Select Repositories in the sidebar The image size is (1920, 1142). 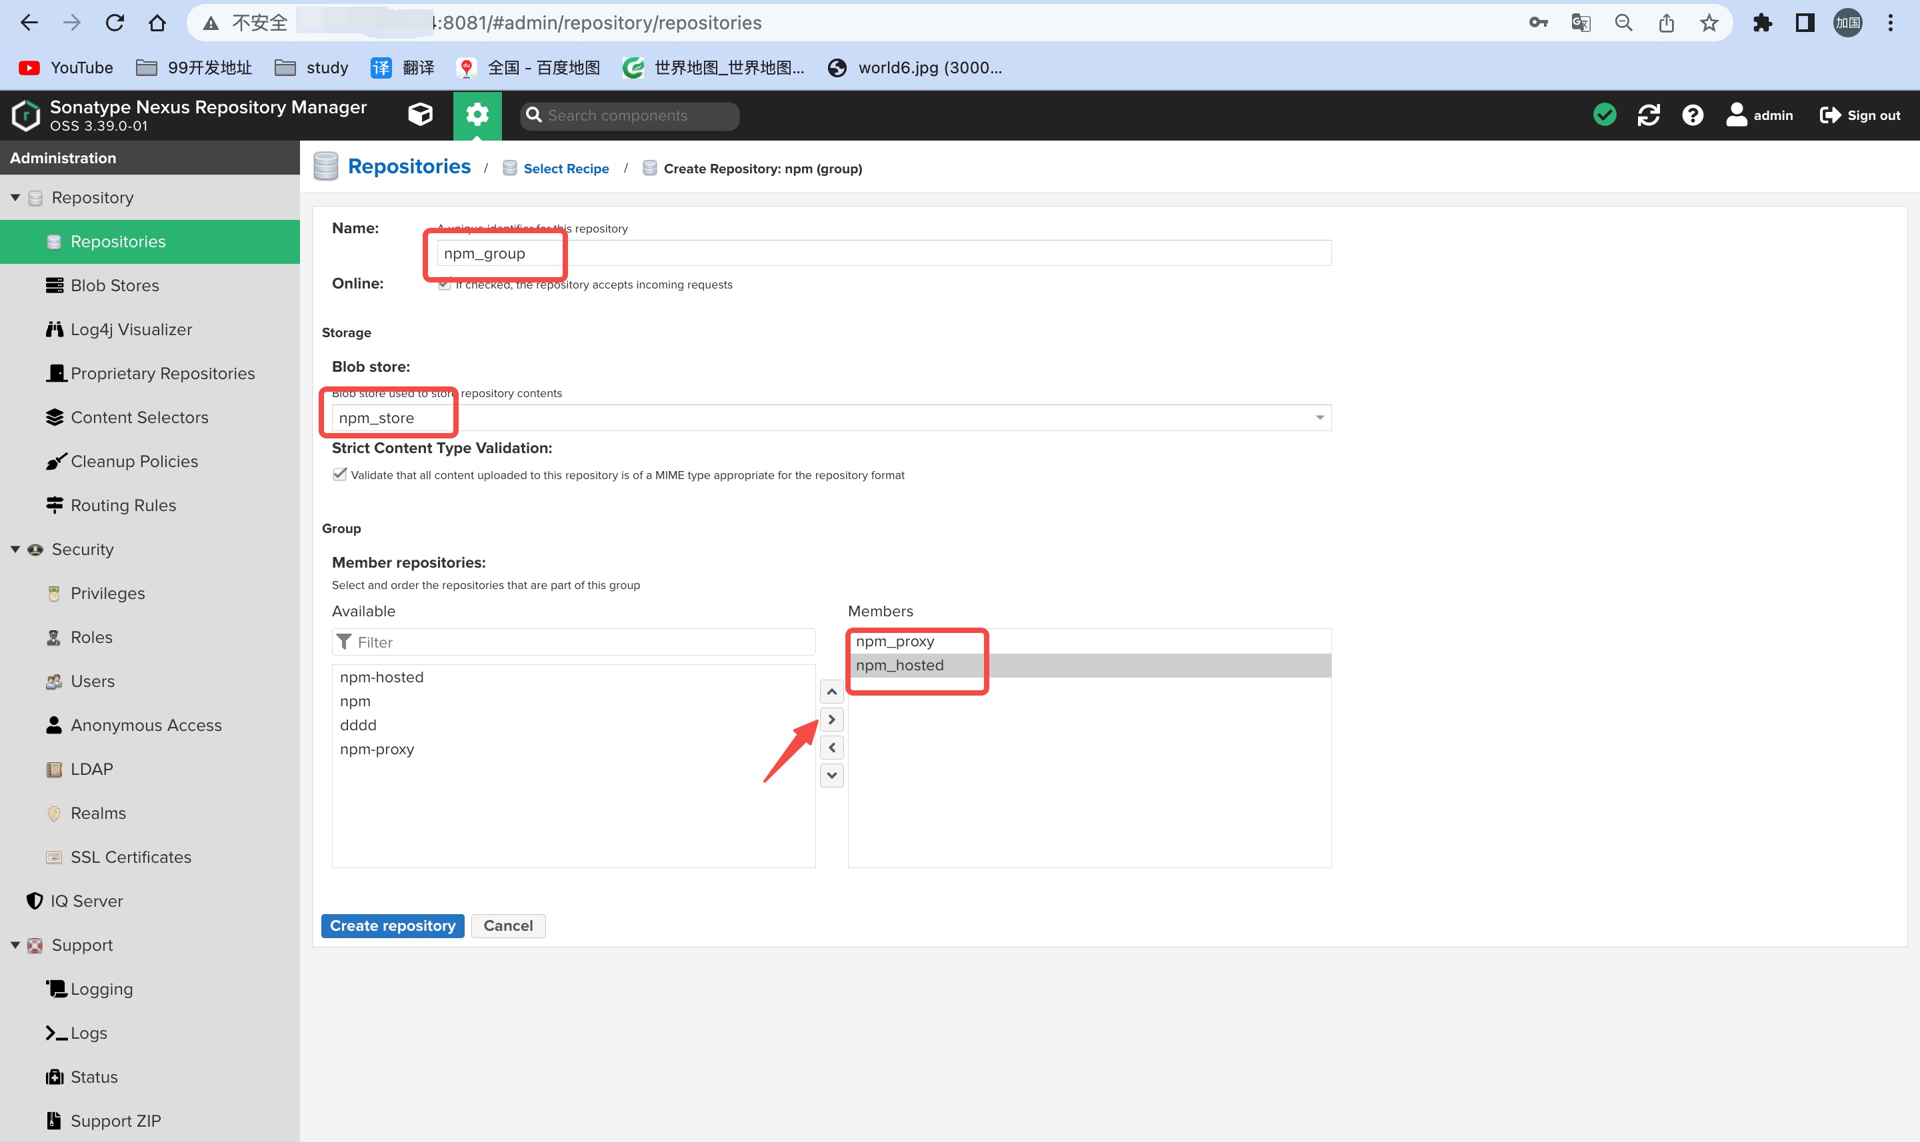[x=150, y=242]
